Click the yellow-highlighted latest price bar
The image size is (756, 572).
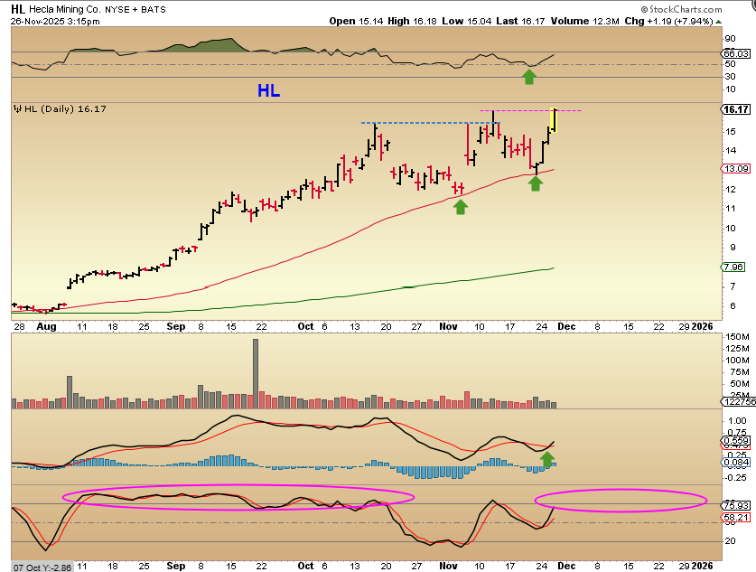tap(555, 120)
